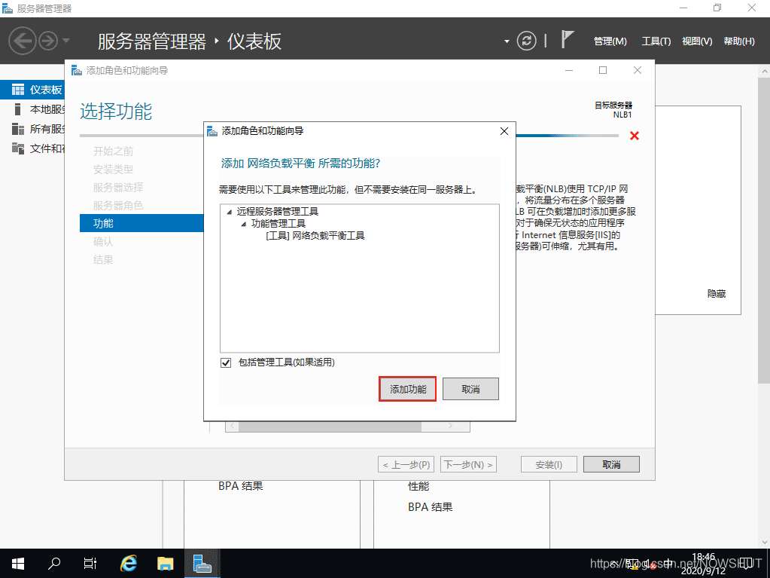Viewport: 770px width, 578px height.
Task: Open navigation history dropdown beside forward arrow
Action: (66, 41)
